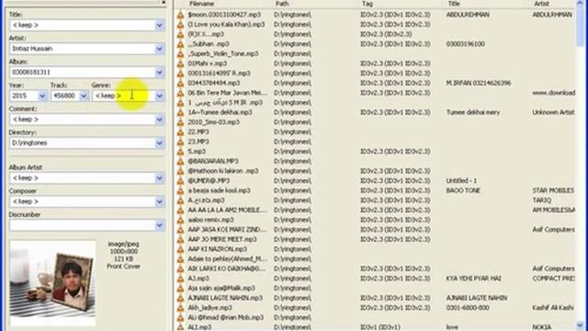Viewport: 588px width, 331px height.
Task: Select the icon beside 06 Bin Tere Mar Javan Mei
Action: click(180, 93)
